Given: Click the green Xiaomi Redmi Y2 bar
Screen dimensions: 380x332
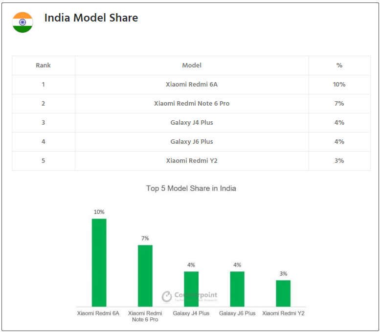Looking at the screenshot, I should 283,293.
